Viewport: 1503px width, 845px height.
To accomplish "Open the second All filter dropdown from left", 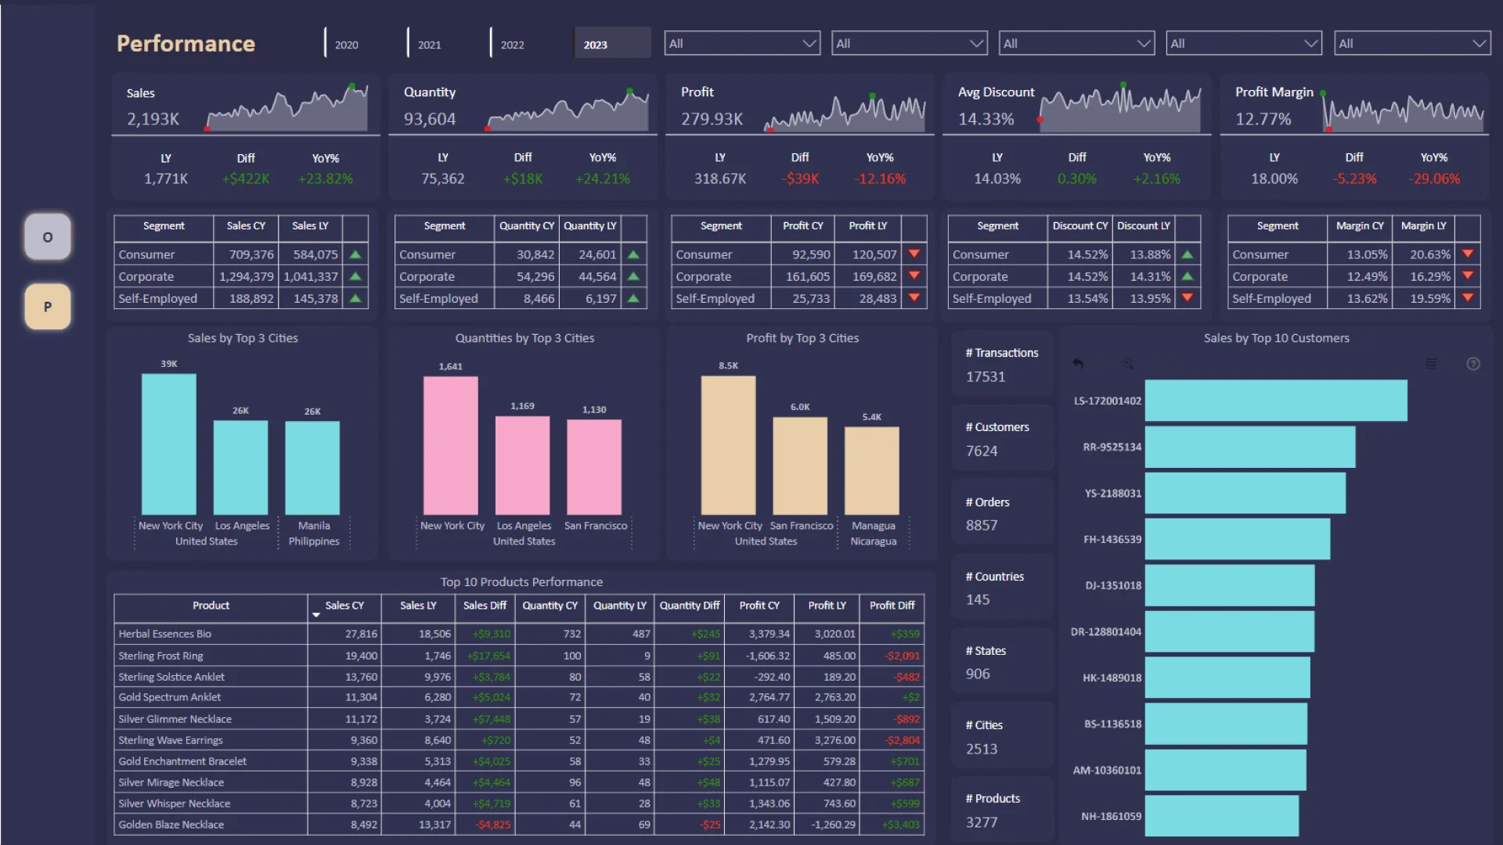I will pyautogui.click(x=909, y=43).
